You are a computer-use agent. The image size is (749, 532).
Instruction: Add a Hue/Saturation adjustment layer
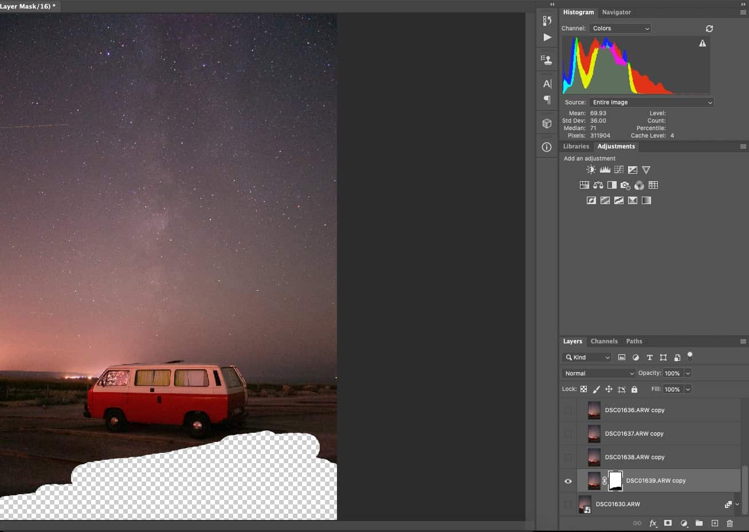coord(584,185)
